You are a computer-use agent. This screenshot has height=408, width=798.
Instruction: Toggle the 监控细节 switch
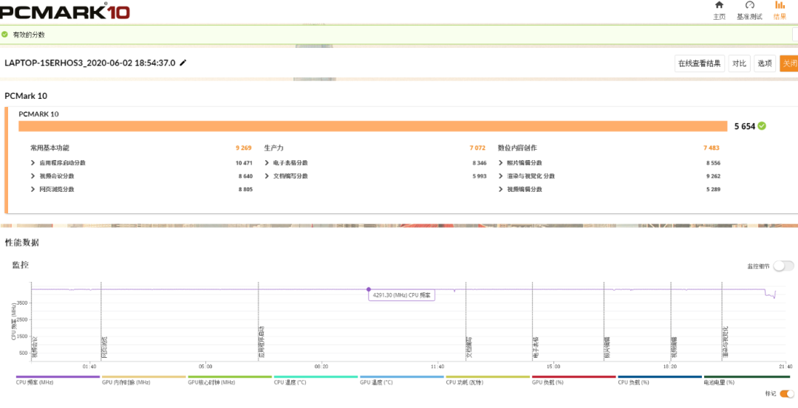pyautogui.click(x=783, y=266)
